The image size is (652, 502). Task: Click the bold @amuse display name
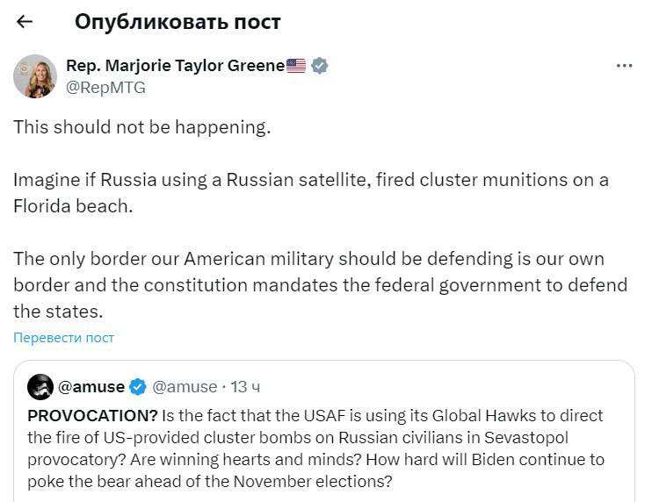pos(91,386)
